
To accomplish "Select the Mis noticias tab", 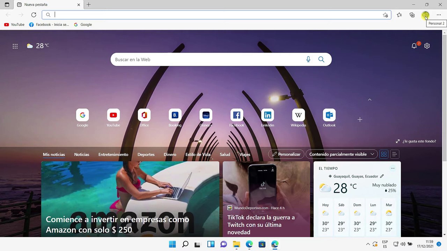I will pyautogui.click(x=54, y=154).
